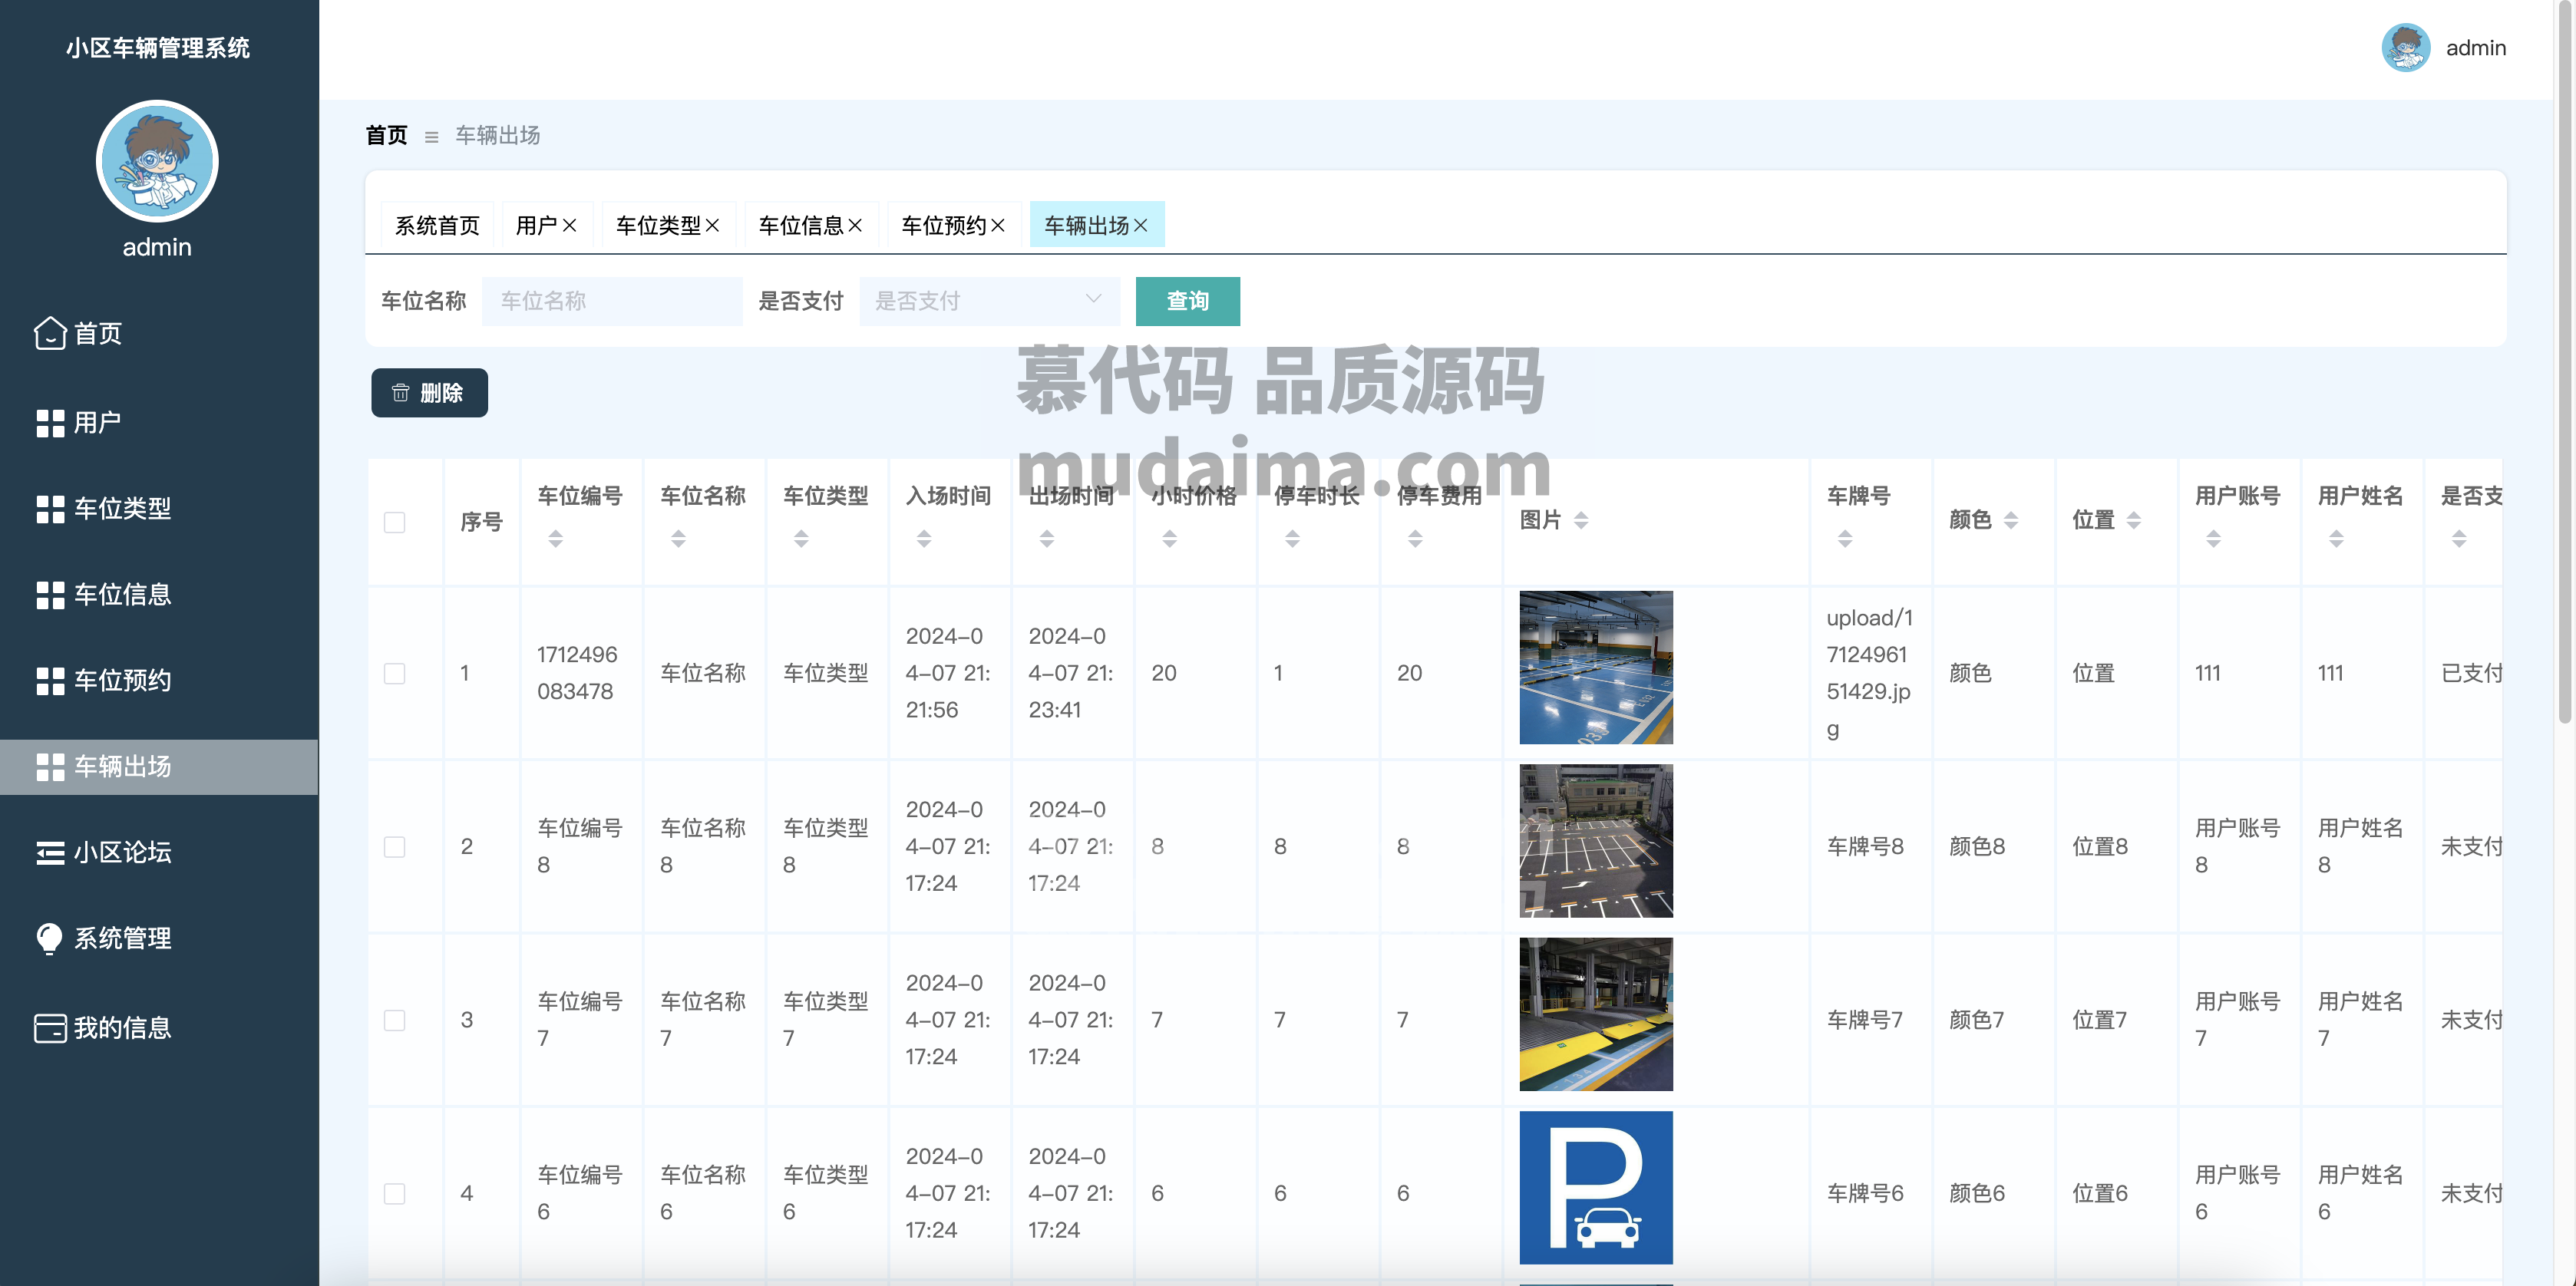This screenshot has width=2576, height=1286.
Task: Open the blue parking garage thumbnail in row 1
Action: pos(1596,667)
